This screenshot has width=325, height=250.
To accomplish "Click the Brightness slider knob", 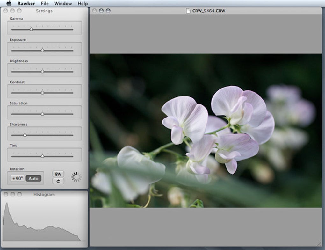I will click(42, 72).
